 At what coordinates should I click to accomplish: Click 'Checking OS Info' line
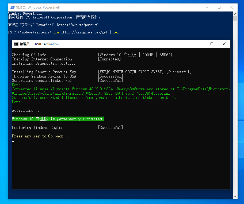pyautogui.click(x=29, y=55)
